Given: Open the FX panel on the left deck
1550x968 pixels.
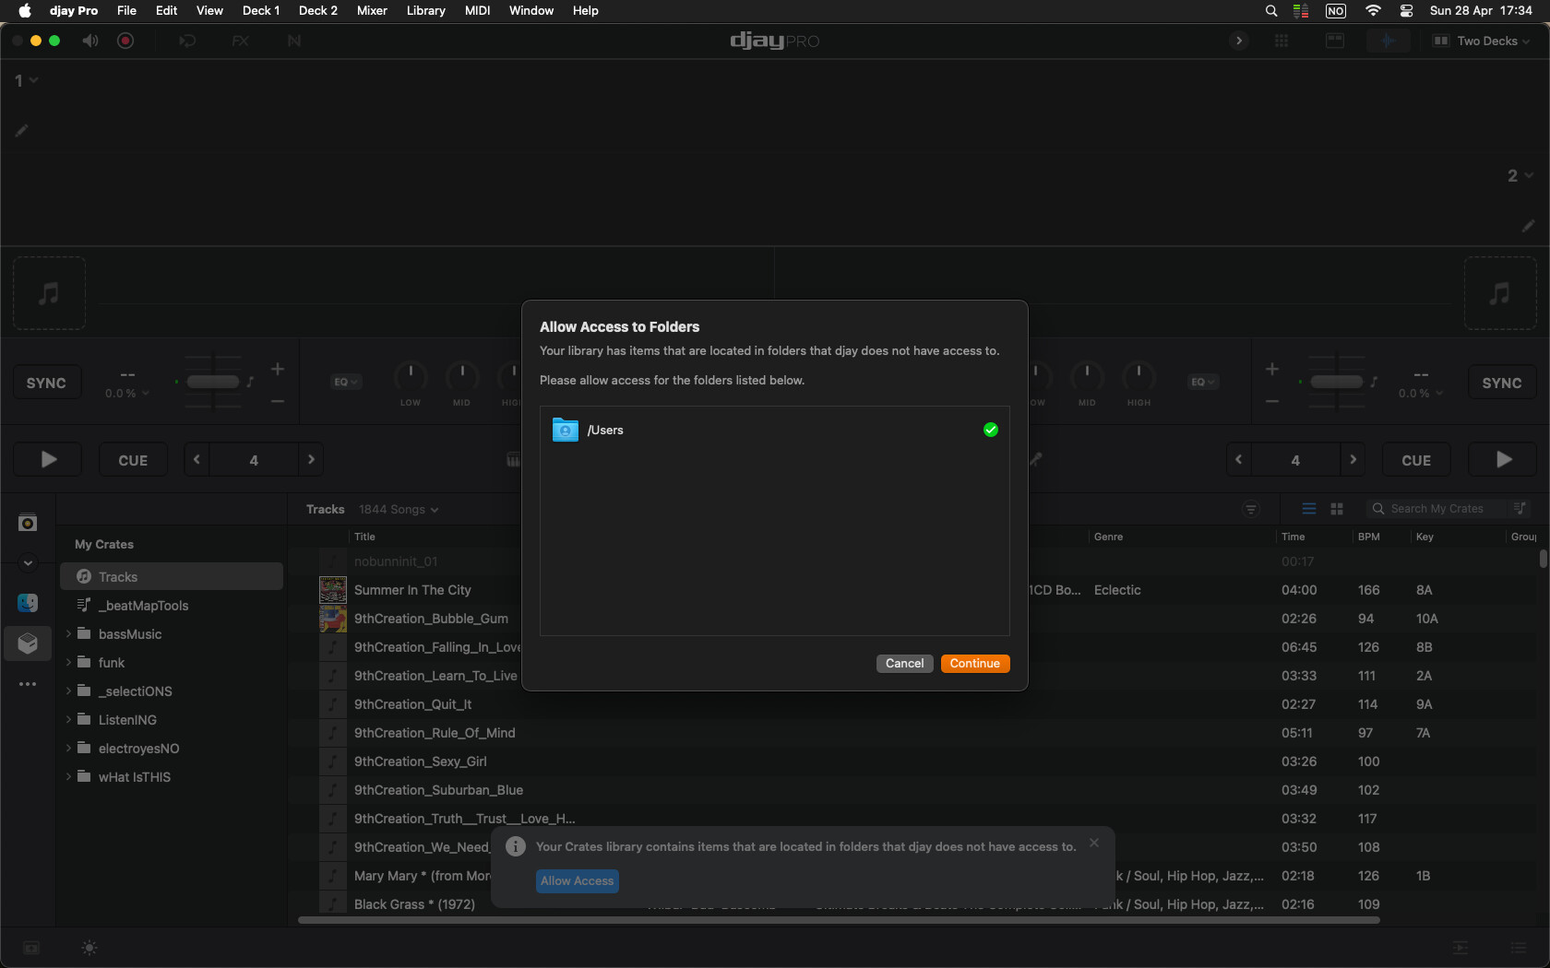Looking at the screenshot, I should pos(240,41).
